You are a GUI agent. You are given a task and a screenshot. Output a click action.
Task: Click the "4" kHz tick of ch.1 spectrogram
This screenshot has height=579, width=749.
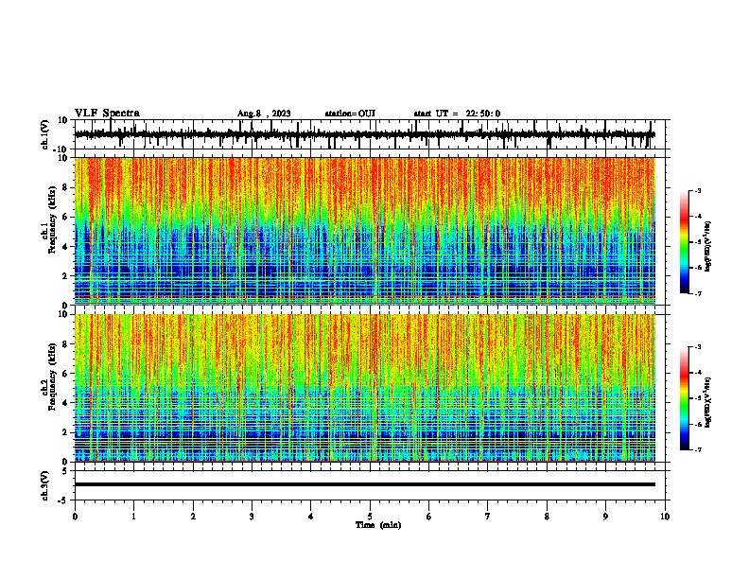[x=65, y=247]
